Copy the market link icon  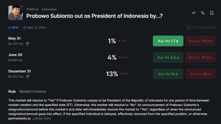(203, 13)
